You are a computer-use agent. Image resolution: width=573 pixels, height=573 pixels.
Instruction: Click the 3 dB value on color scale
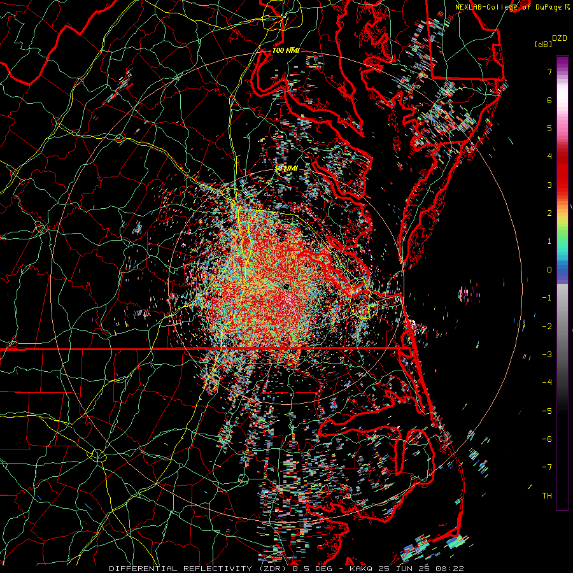pyautogui.click(x=549, y=185)
